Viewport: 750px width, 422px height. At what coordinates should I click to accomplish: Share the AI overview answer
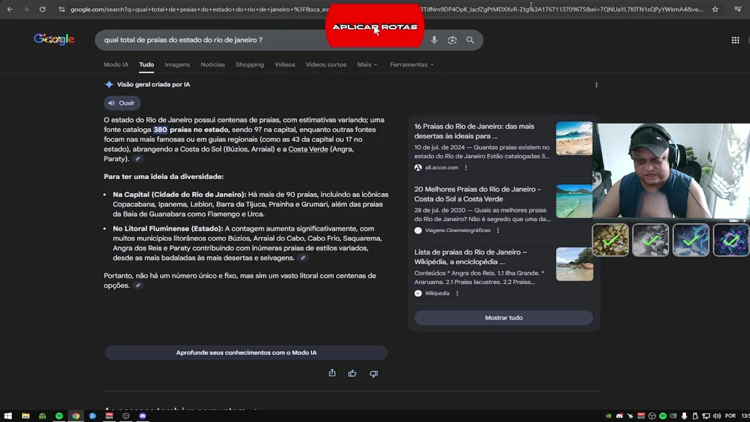click(332, 373)
